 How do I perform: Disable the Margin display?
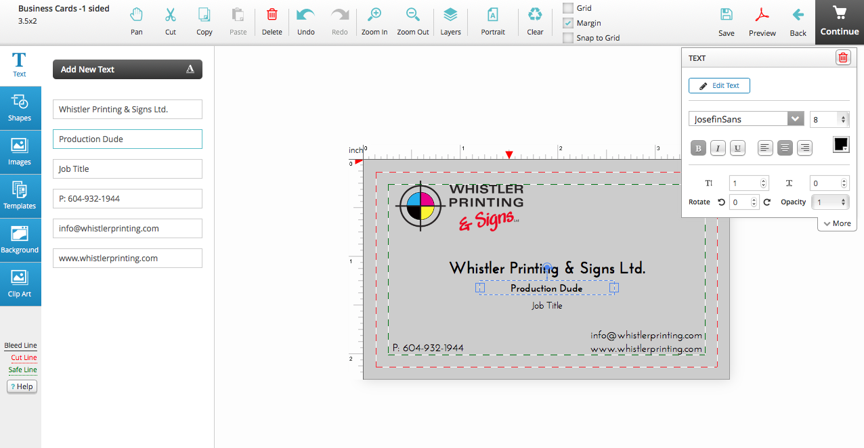click(x=567, y=22)
